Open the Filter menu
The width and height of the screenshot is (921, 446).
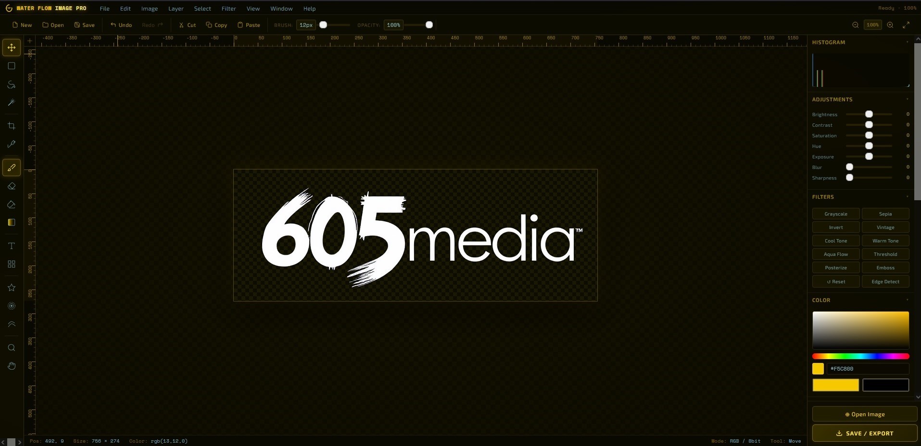coord(228,9)
